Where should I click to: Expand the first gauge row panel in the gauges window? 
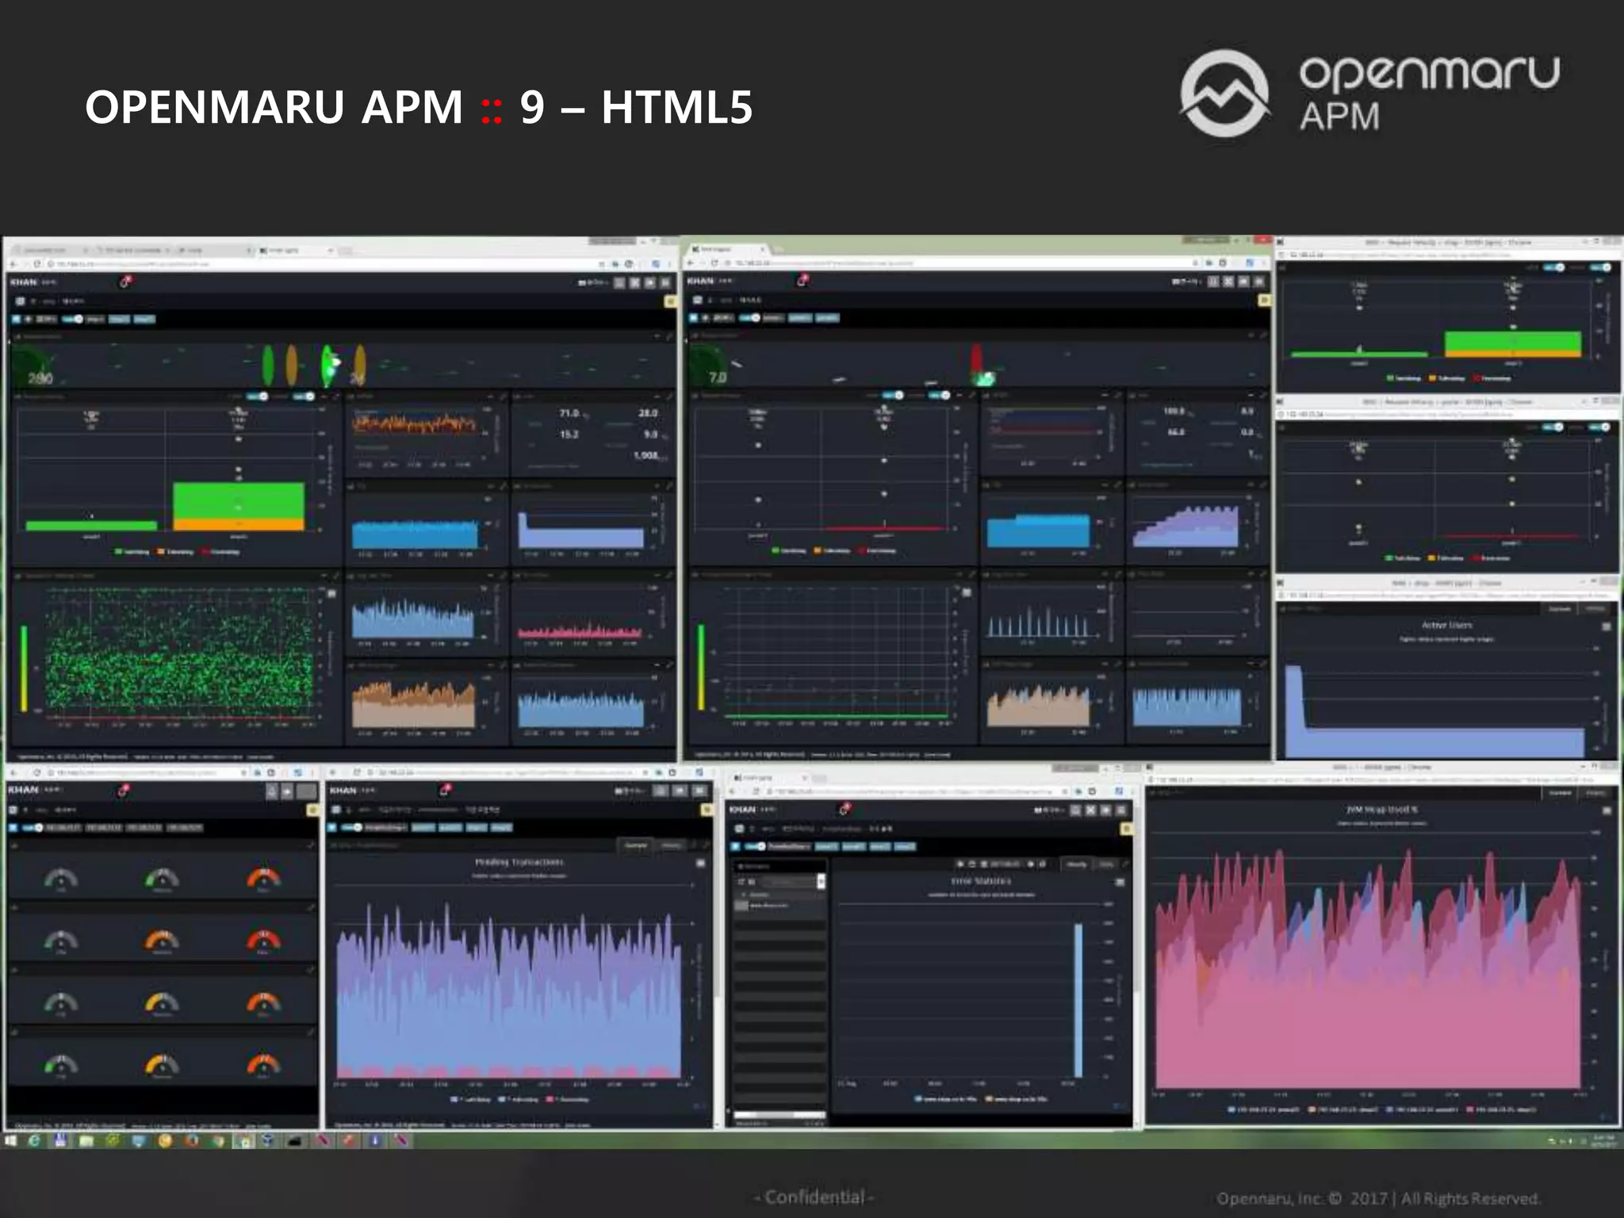[310, 846]
